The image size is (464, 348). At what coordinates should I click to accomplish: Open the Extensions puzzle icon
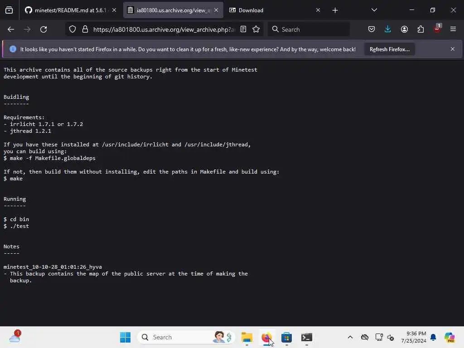tap(420, 29)
